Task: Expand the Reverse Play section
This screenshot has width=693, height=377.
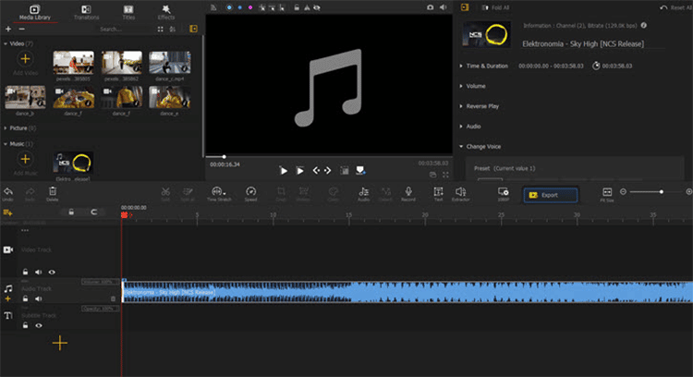Action: point(482,106)
